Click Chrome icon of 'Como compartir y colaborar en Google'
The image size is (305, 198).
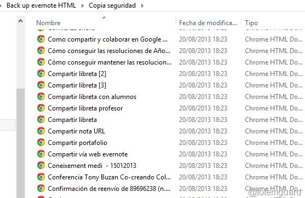41,39
